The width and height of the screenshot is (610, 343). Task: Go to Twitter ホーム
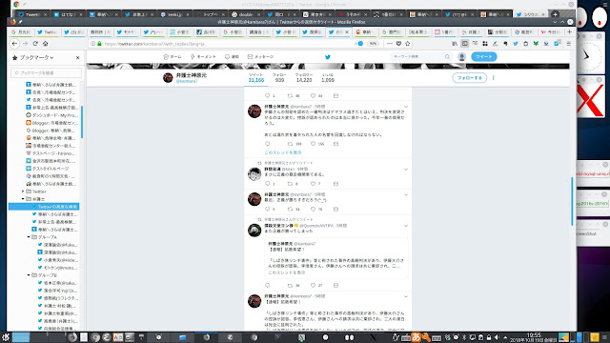click(x=173, y=57)
